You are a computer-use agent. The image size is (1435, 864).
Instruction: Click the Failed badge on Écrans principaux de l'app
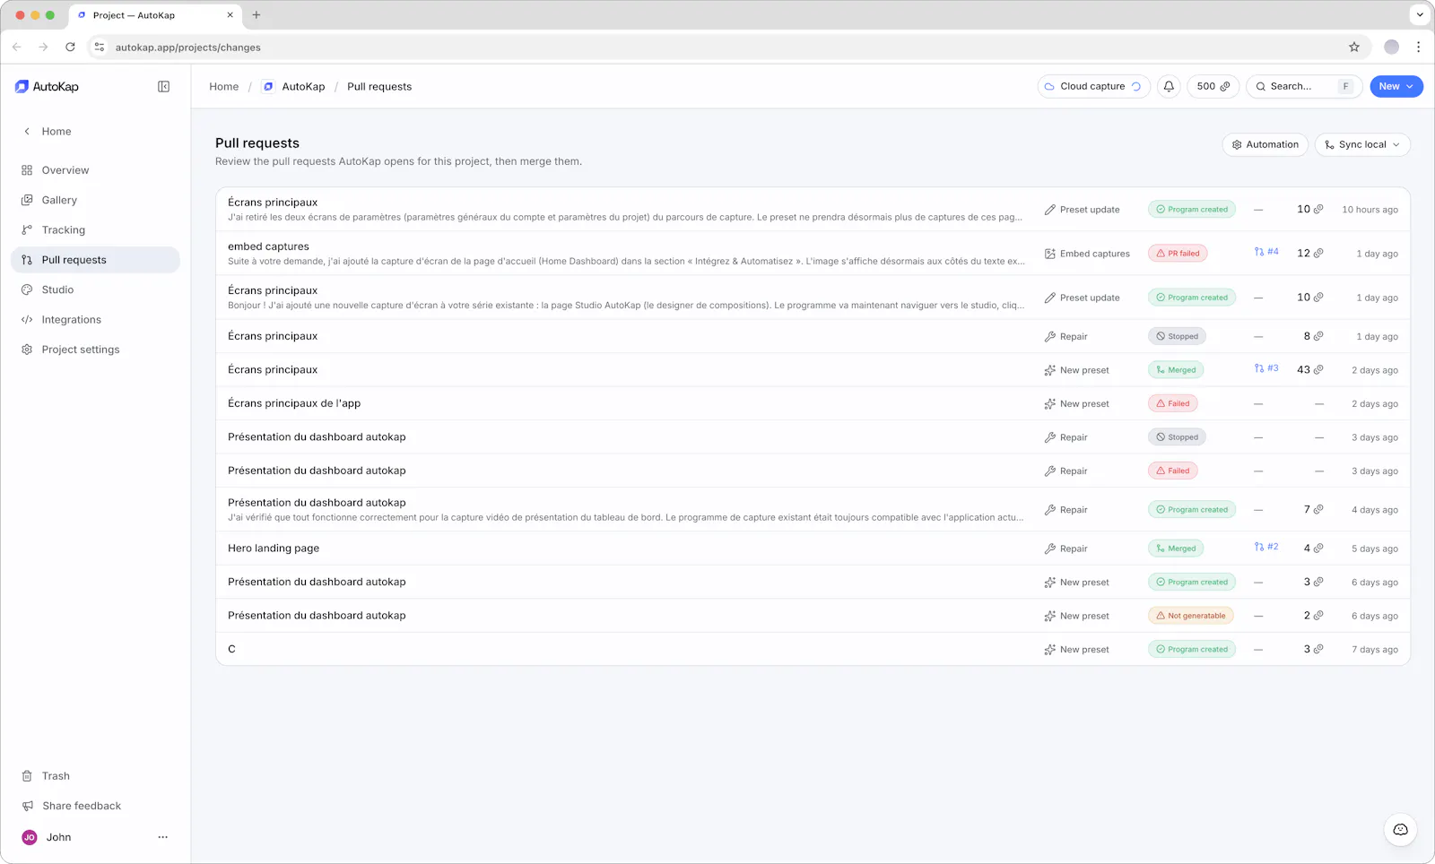pyautogui.click(x=1173, y=403)
